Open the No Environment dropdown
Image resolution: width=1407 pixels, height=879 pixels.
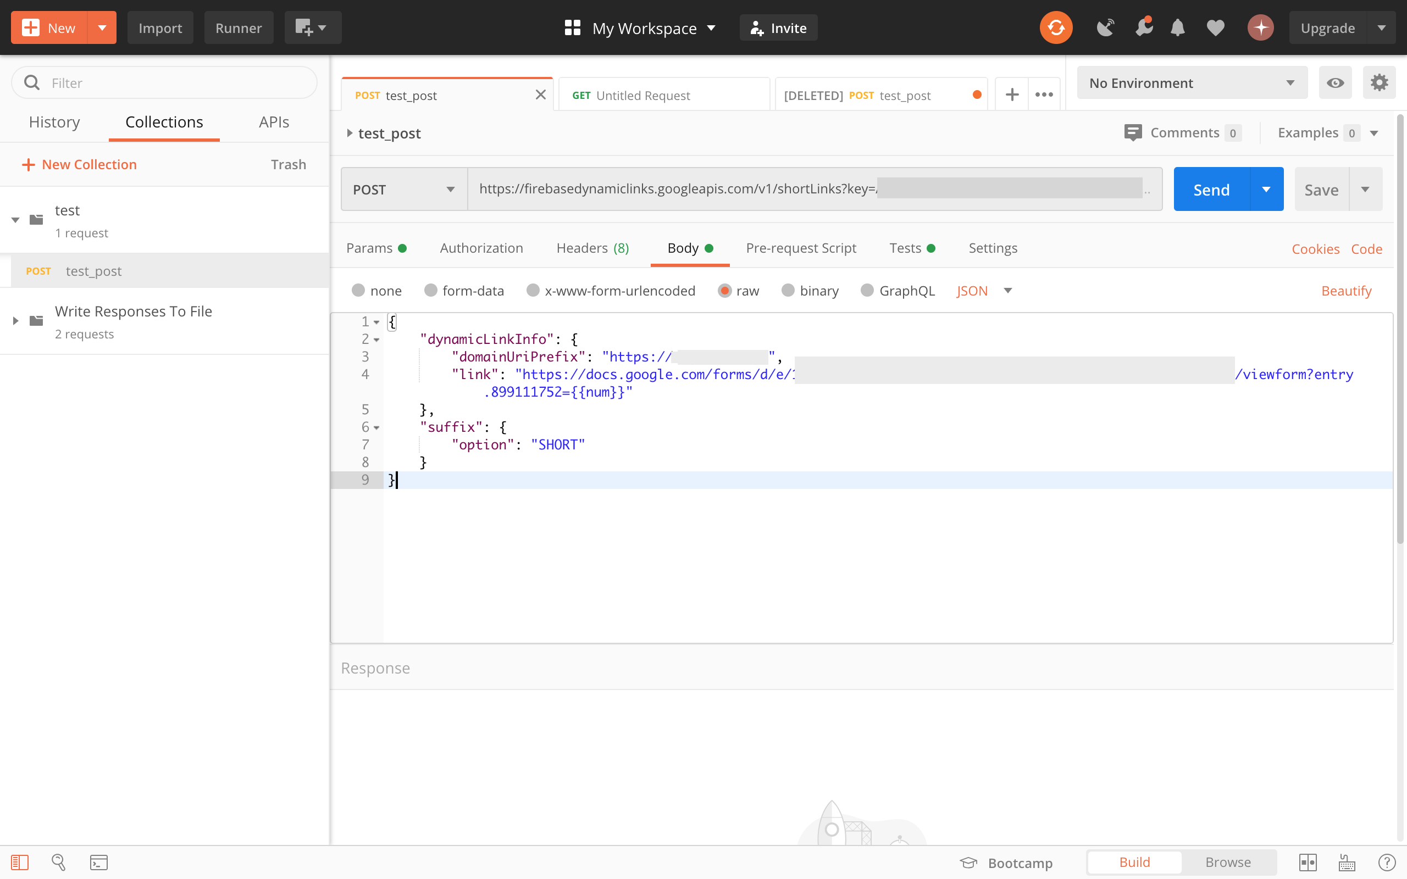1192,82
